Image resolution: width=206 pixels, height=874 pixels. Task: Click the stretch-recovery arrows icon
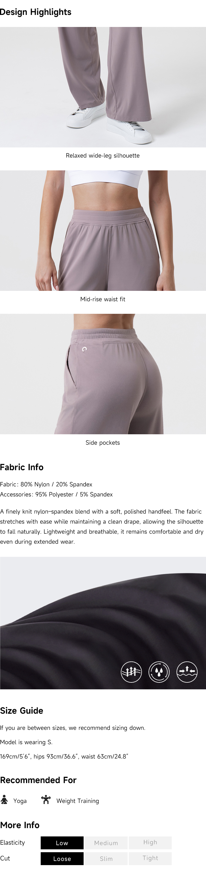click(187, 671)
